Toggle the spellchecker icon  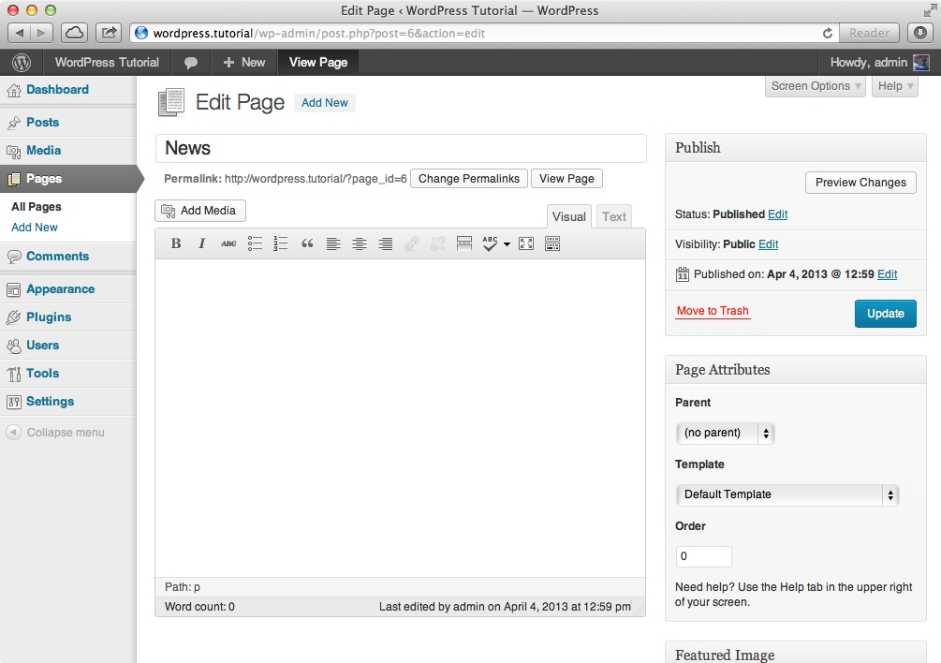pos(490,243)
